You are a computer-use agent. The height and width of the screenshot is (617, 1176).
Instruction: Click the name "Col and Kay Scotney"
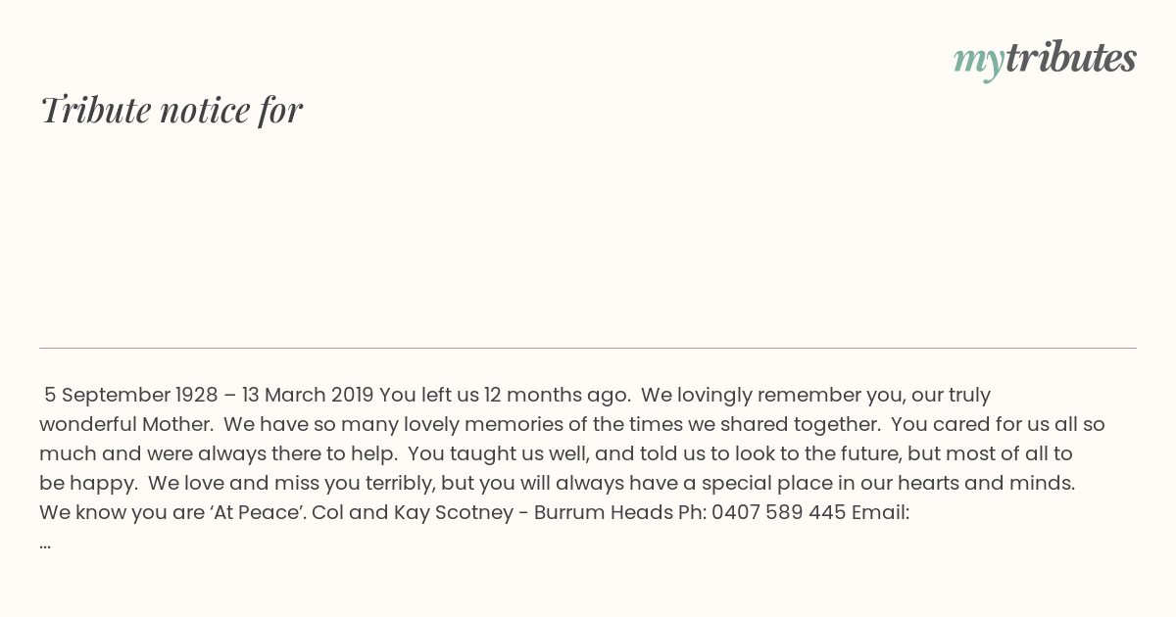pos(413,512)
